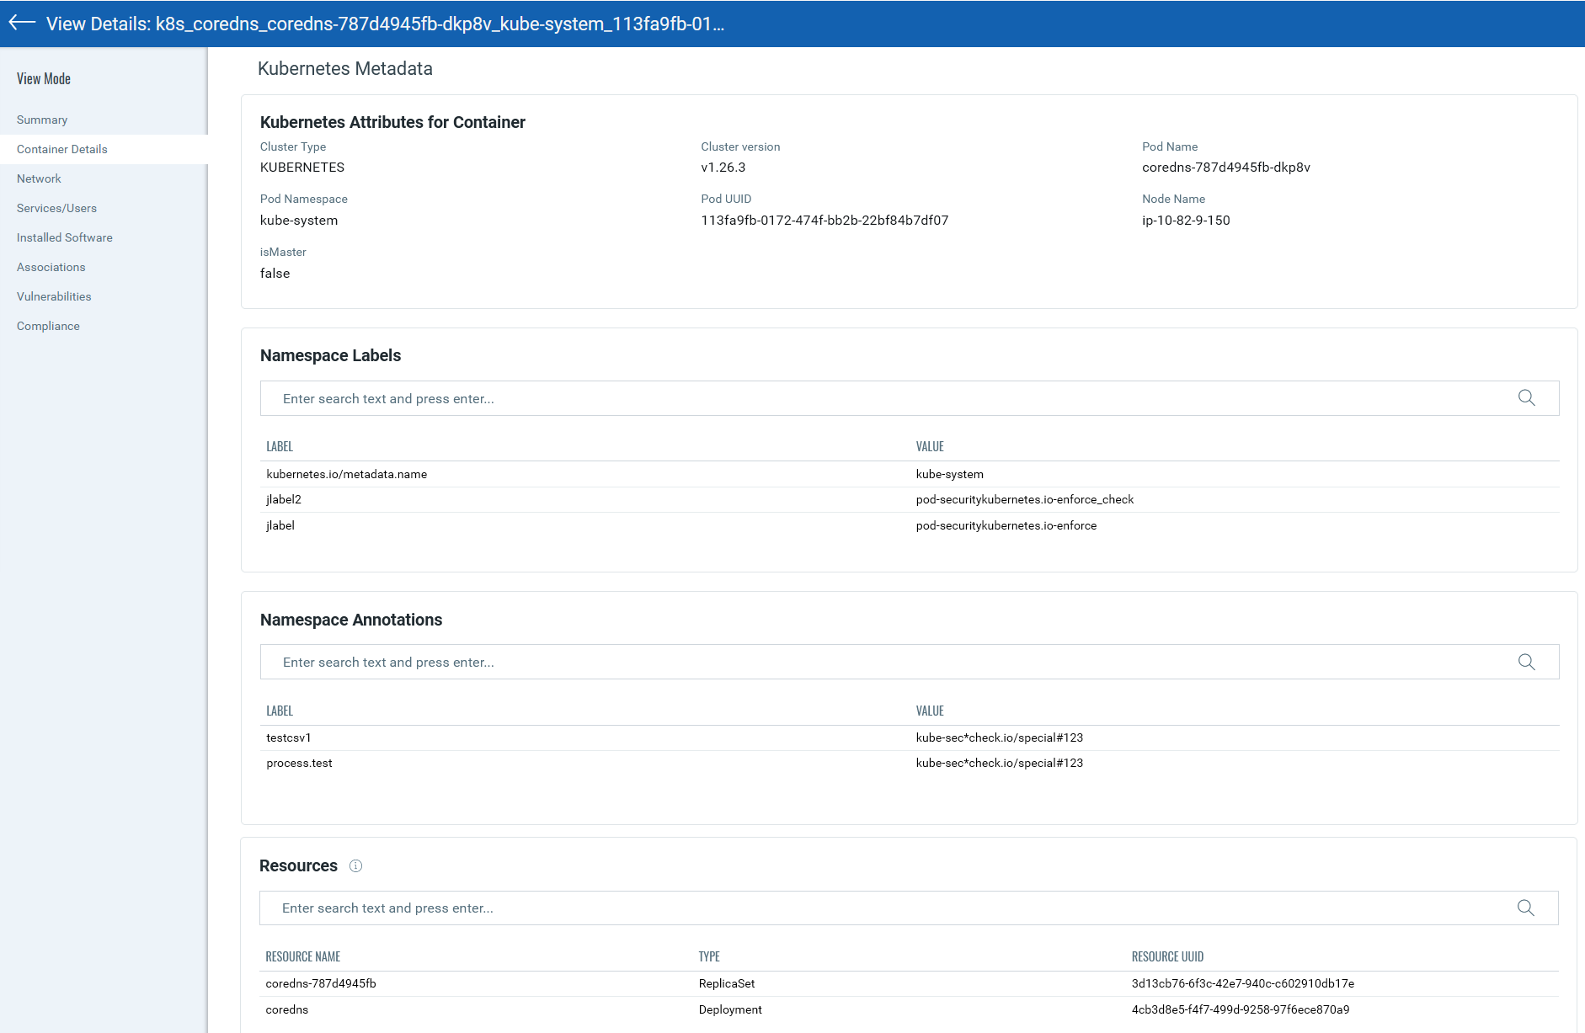1585x1033 pixels.
Task: Open the info tooltip next to Resources
Action: (x=355, y=865)
